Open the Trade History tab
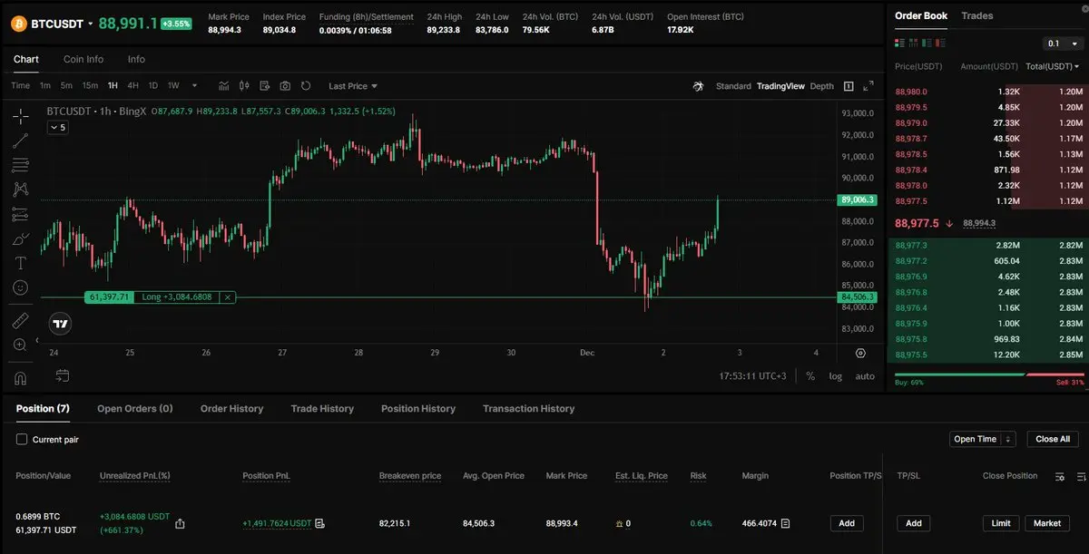This screenshot has height=554, width=1089. (x=322, y=409)
